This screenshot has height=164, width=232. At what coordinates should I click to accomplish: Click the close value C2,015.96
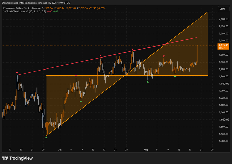[83, 8]
